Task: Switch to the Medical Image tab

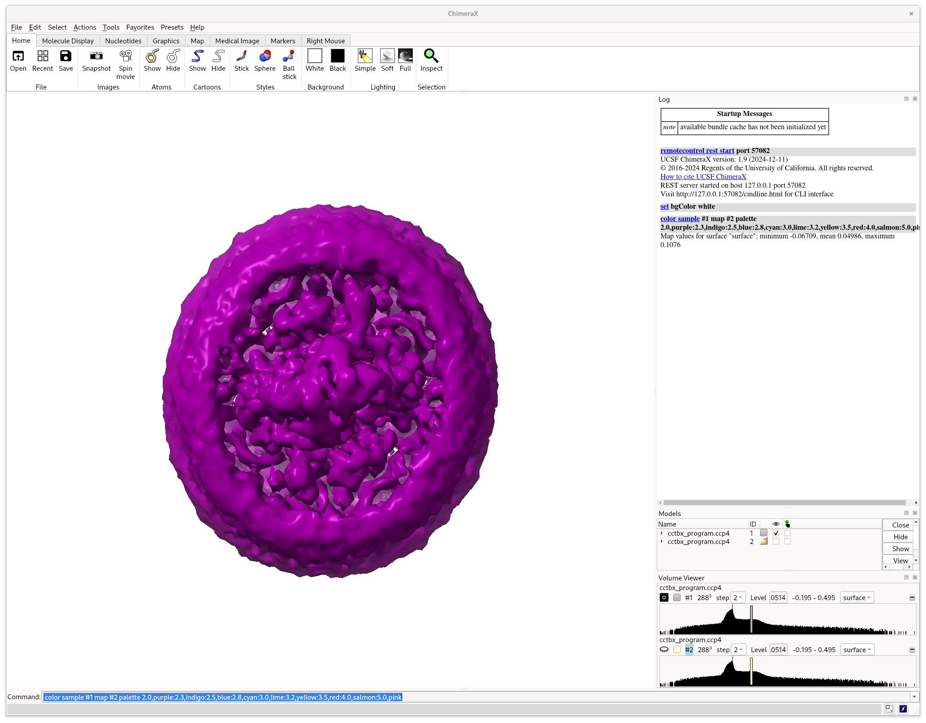Action: pyautogui.click(x=237, y=41)
